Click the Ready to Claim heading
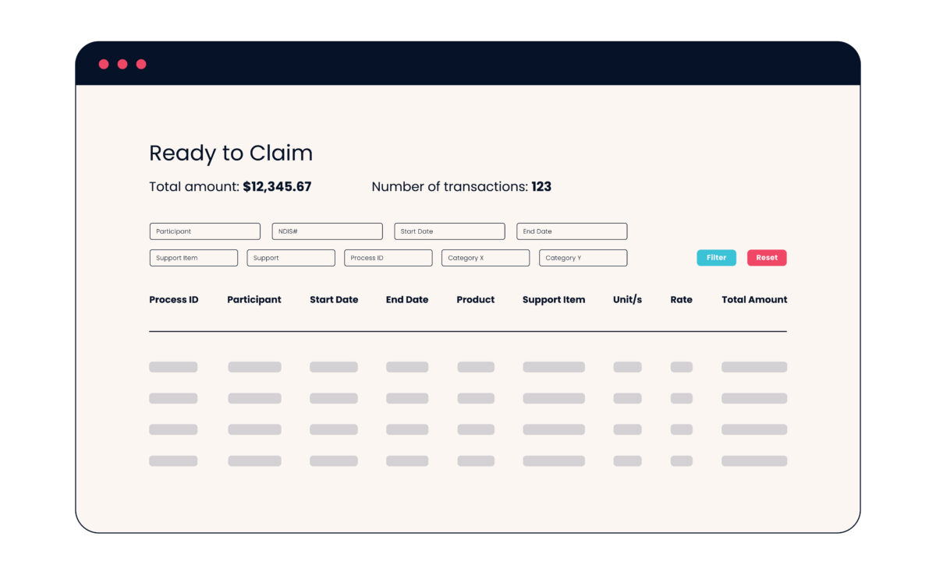This screenshot has width=936, height=561. (x=231, y=153)
